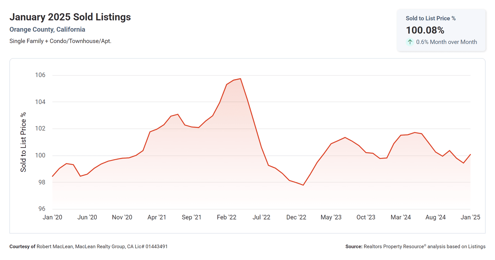The width and height of the screenshot is (495, 260).
Task: Click the y-axis label 98
Action: tap(42, 182)
